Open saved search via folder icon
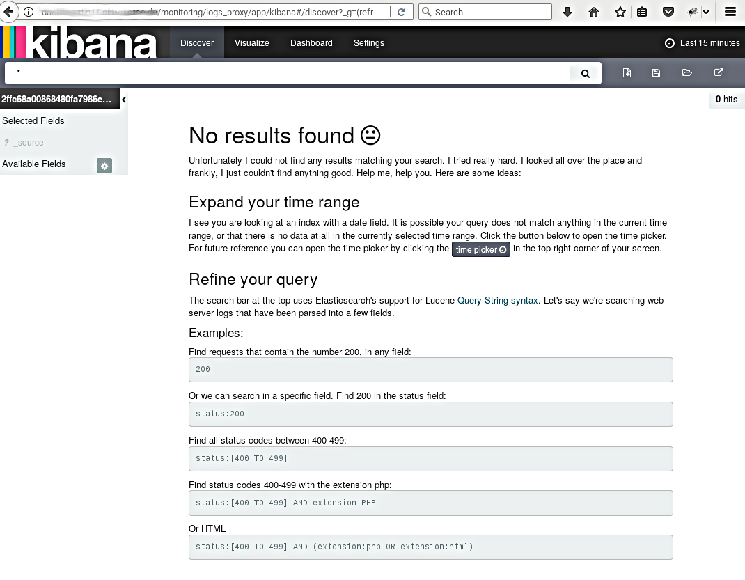Image resolution: width=745 pixels, height=580 pixels. pyautogui.click(x=687, y=73)
